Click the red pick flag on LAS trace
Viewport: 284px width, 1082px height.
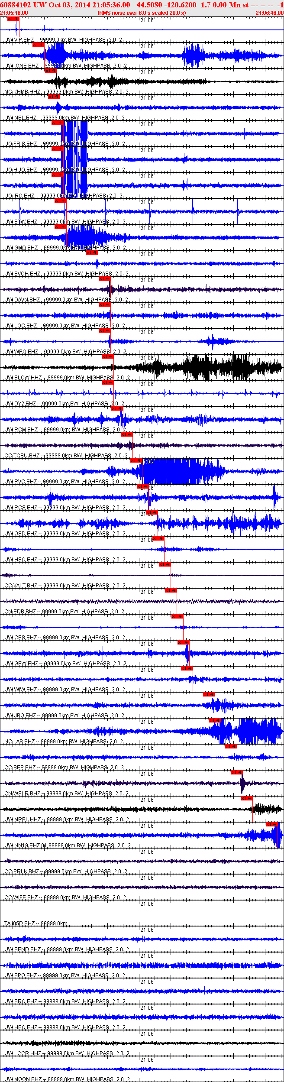pos(215,720)
